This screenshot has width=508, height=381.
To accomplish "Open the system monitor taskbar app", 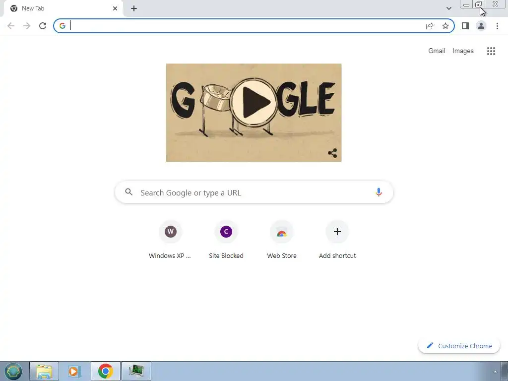I will click(x=136, y=371).
